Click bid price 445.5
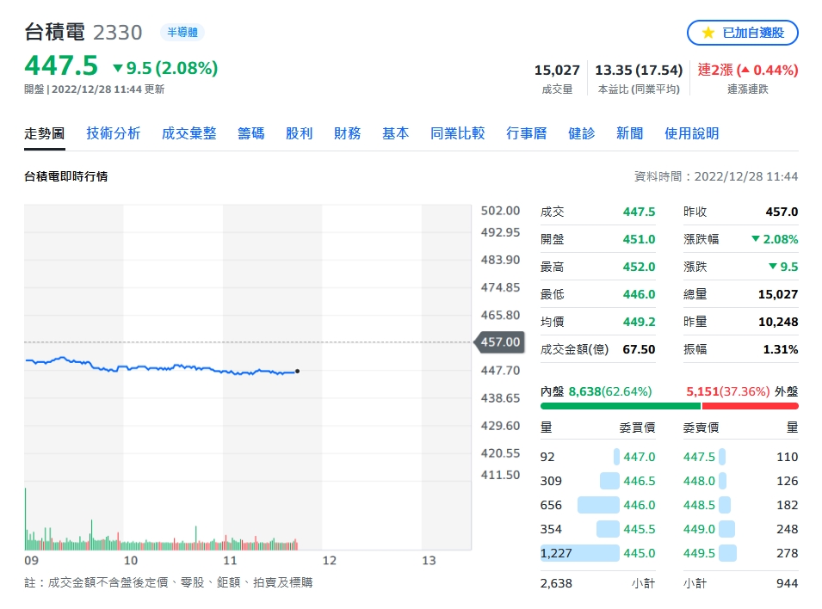 639,529
